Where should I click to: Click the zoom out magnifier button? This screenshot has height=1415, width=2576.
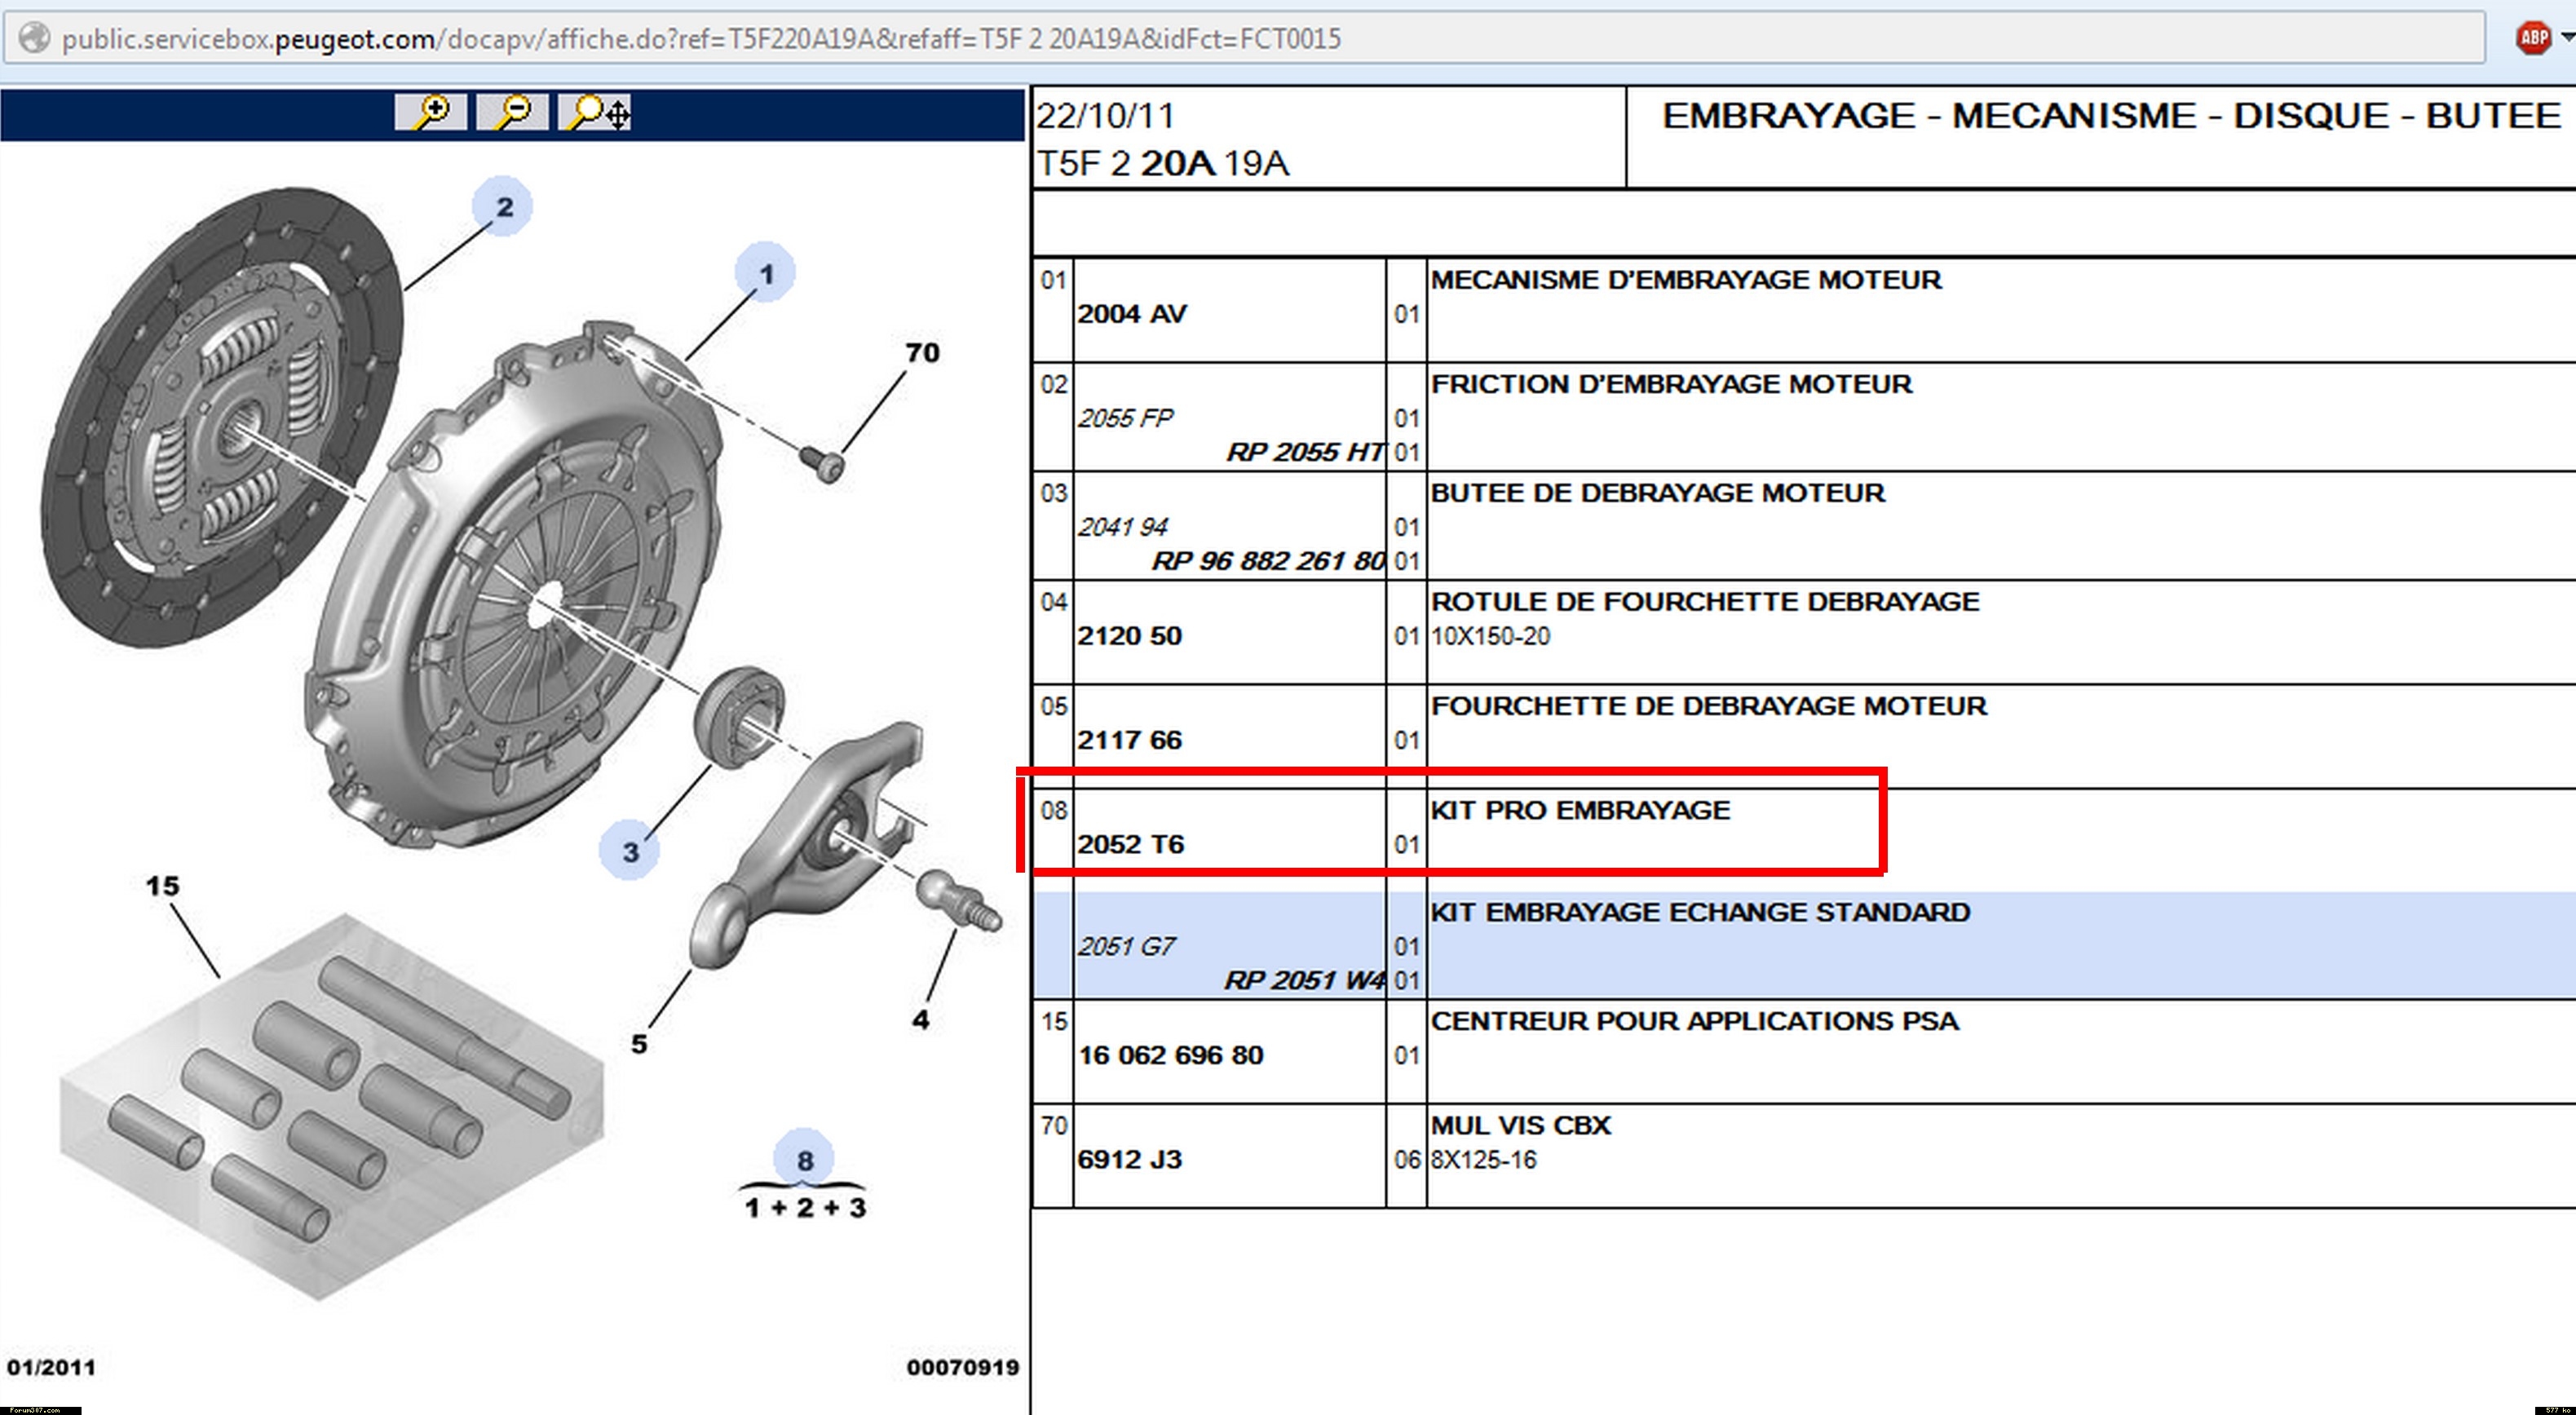point(512,112)
